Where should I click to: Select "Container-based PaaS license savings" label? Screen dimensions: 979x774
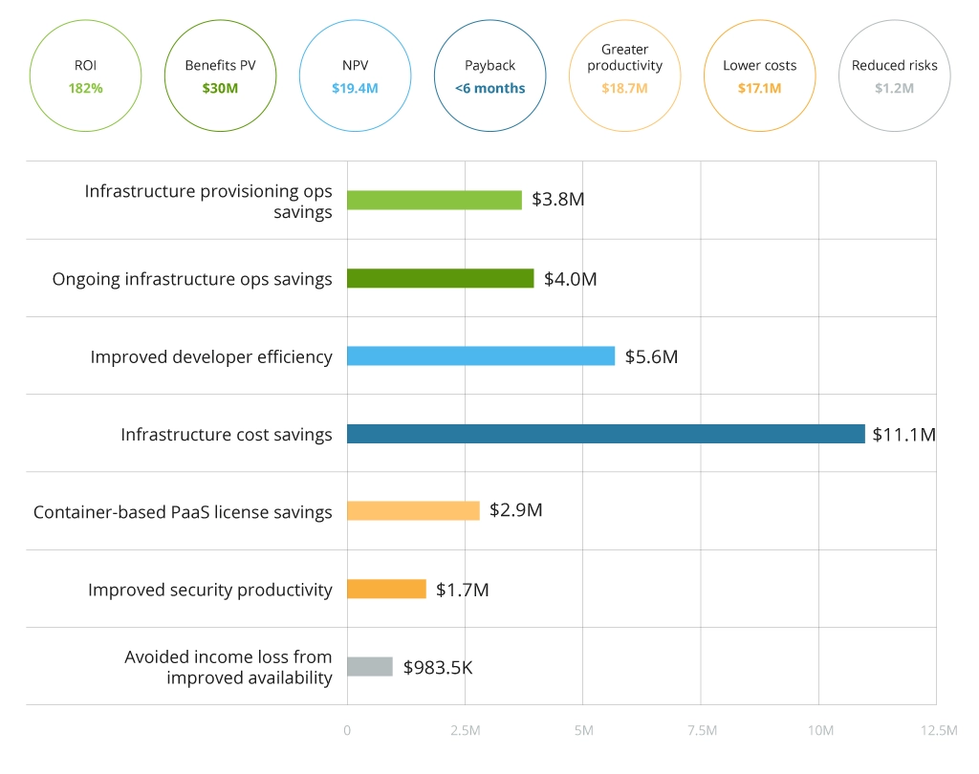point(183,512)
